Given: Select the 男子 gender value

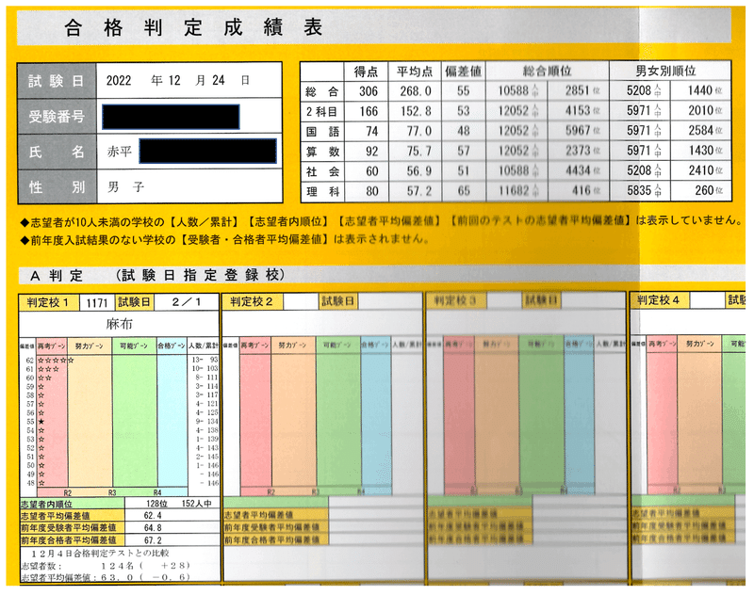Looking at the screenshot, I should click(x=125, y=186).
